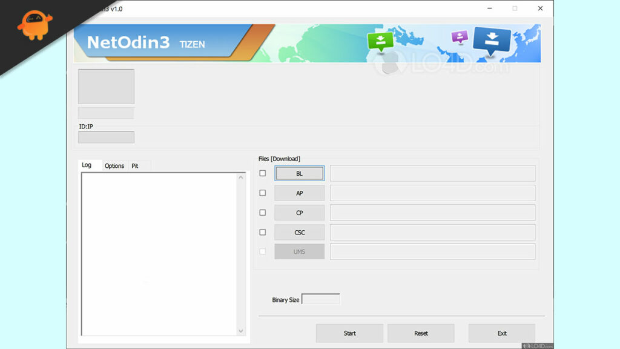Check the CP file checkbox
The width and height of the screenshot is (620, 349).
tap(263, 212)
